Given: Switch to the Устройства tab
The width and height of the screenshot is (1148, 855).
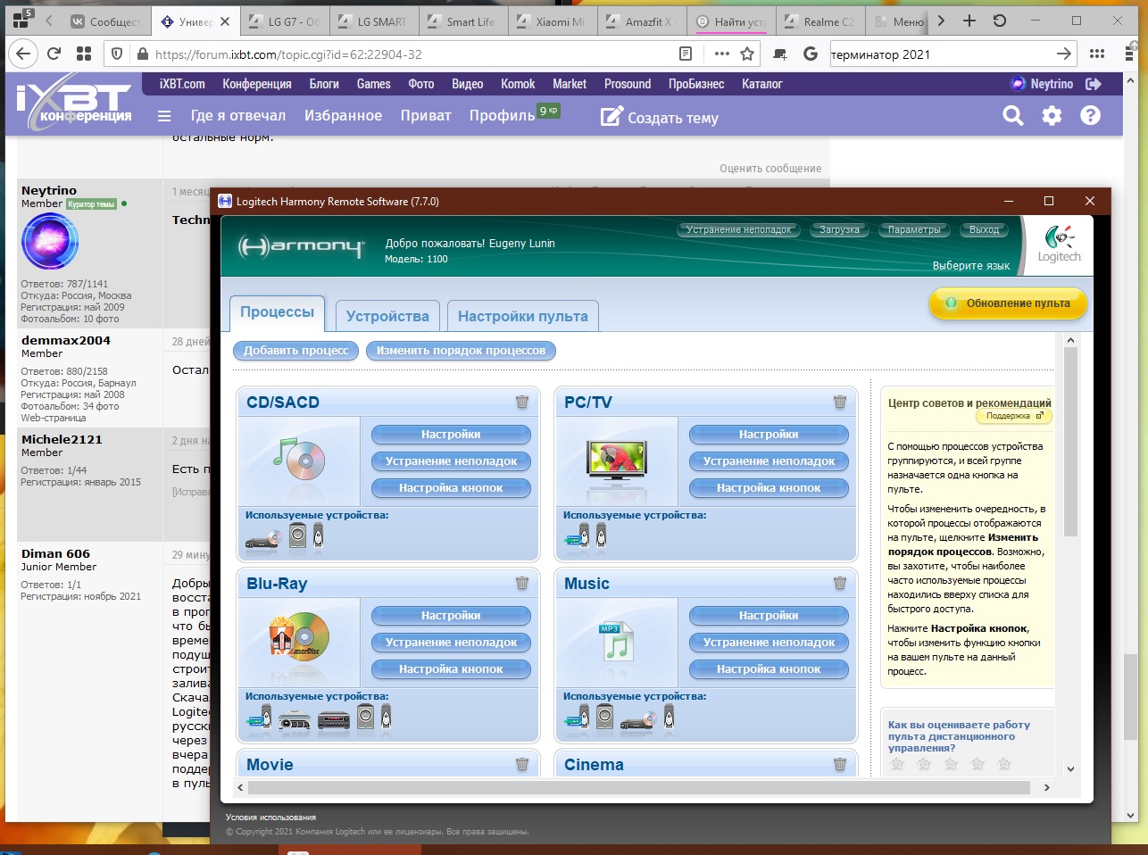Looking at the screenshot, I should tap(387, 316).
